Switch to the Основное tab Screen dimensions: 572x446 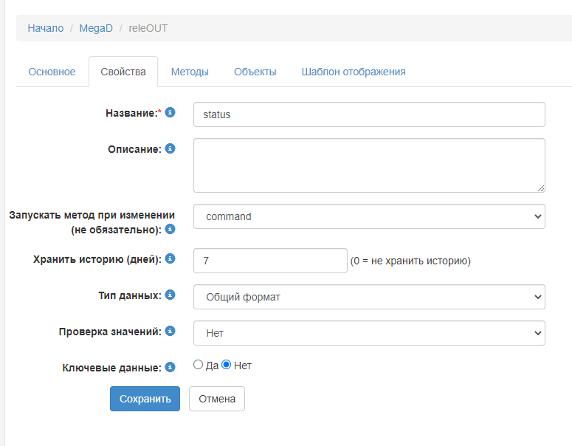click(x=52, y=72)
